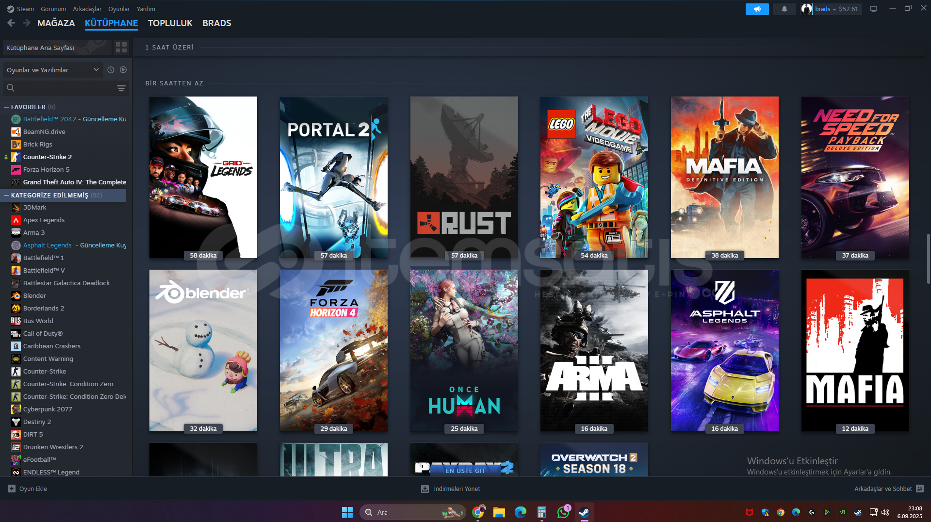Open the Arkadaşlar menu
The height and width of the screenshot is (522, 931).
point(87,9)
